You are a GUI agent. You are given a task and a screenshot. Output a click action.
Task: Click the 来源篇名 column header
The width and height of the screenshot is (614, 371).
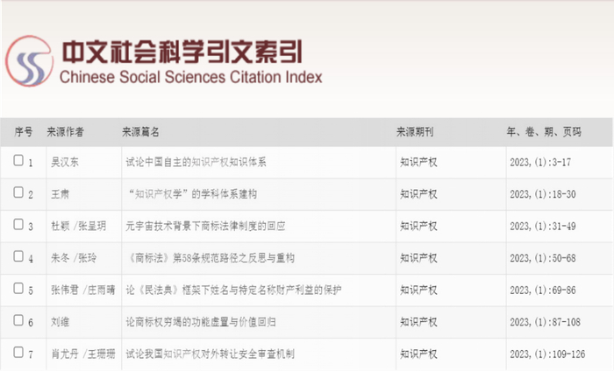point(140,132)
